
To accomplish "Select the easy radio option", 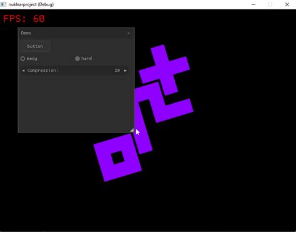I will tap(22, 59).
